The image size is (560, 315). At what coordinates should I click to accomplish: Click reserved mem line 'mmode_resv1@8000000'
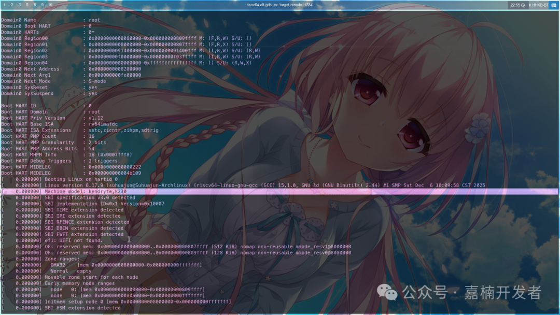(x=176, y=247)
